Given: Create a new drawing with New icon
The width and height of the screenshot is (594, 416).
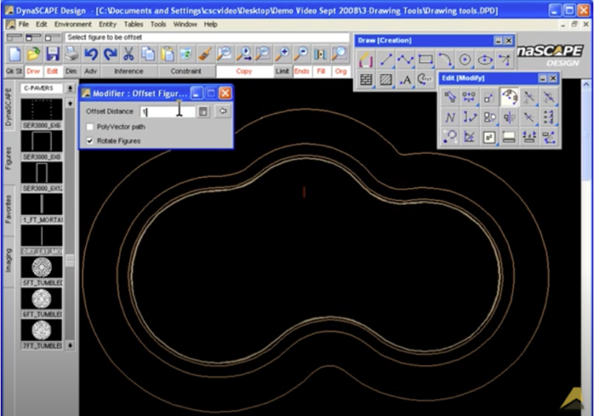Looking at the screenshot, I should 15,54.
